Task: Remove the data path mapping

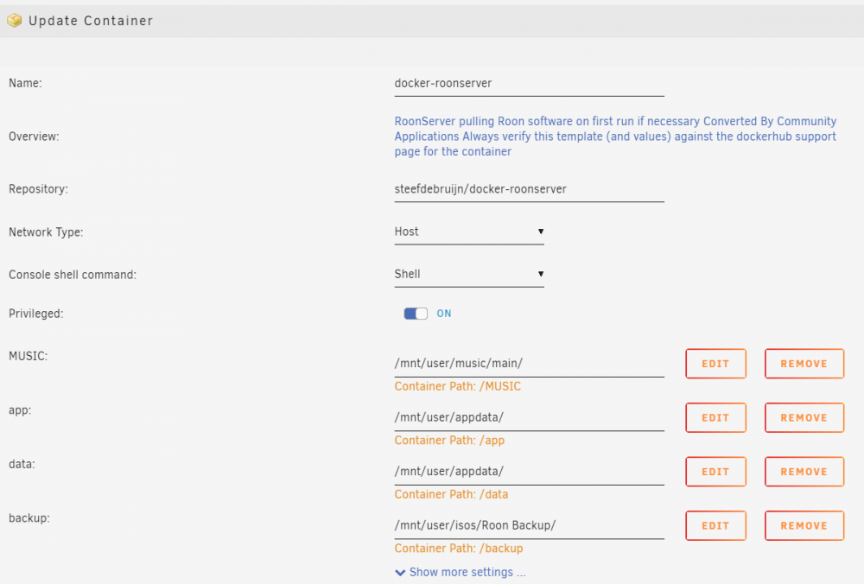Action: 804,472
